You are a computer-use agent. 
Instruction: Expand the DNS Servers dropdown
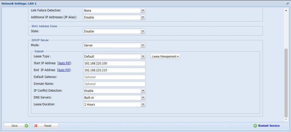coord(143,98)
